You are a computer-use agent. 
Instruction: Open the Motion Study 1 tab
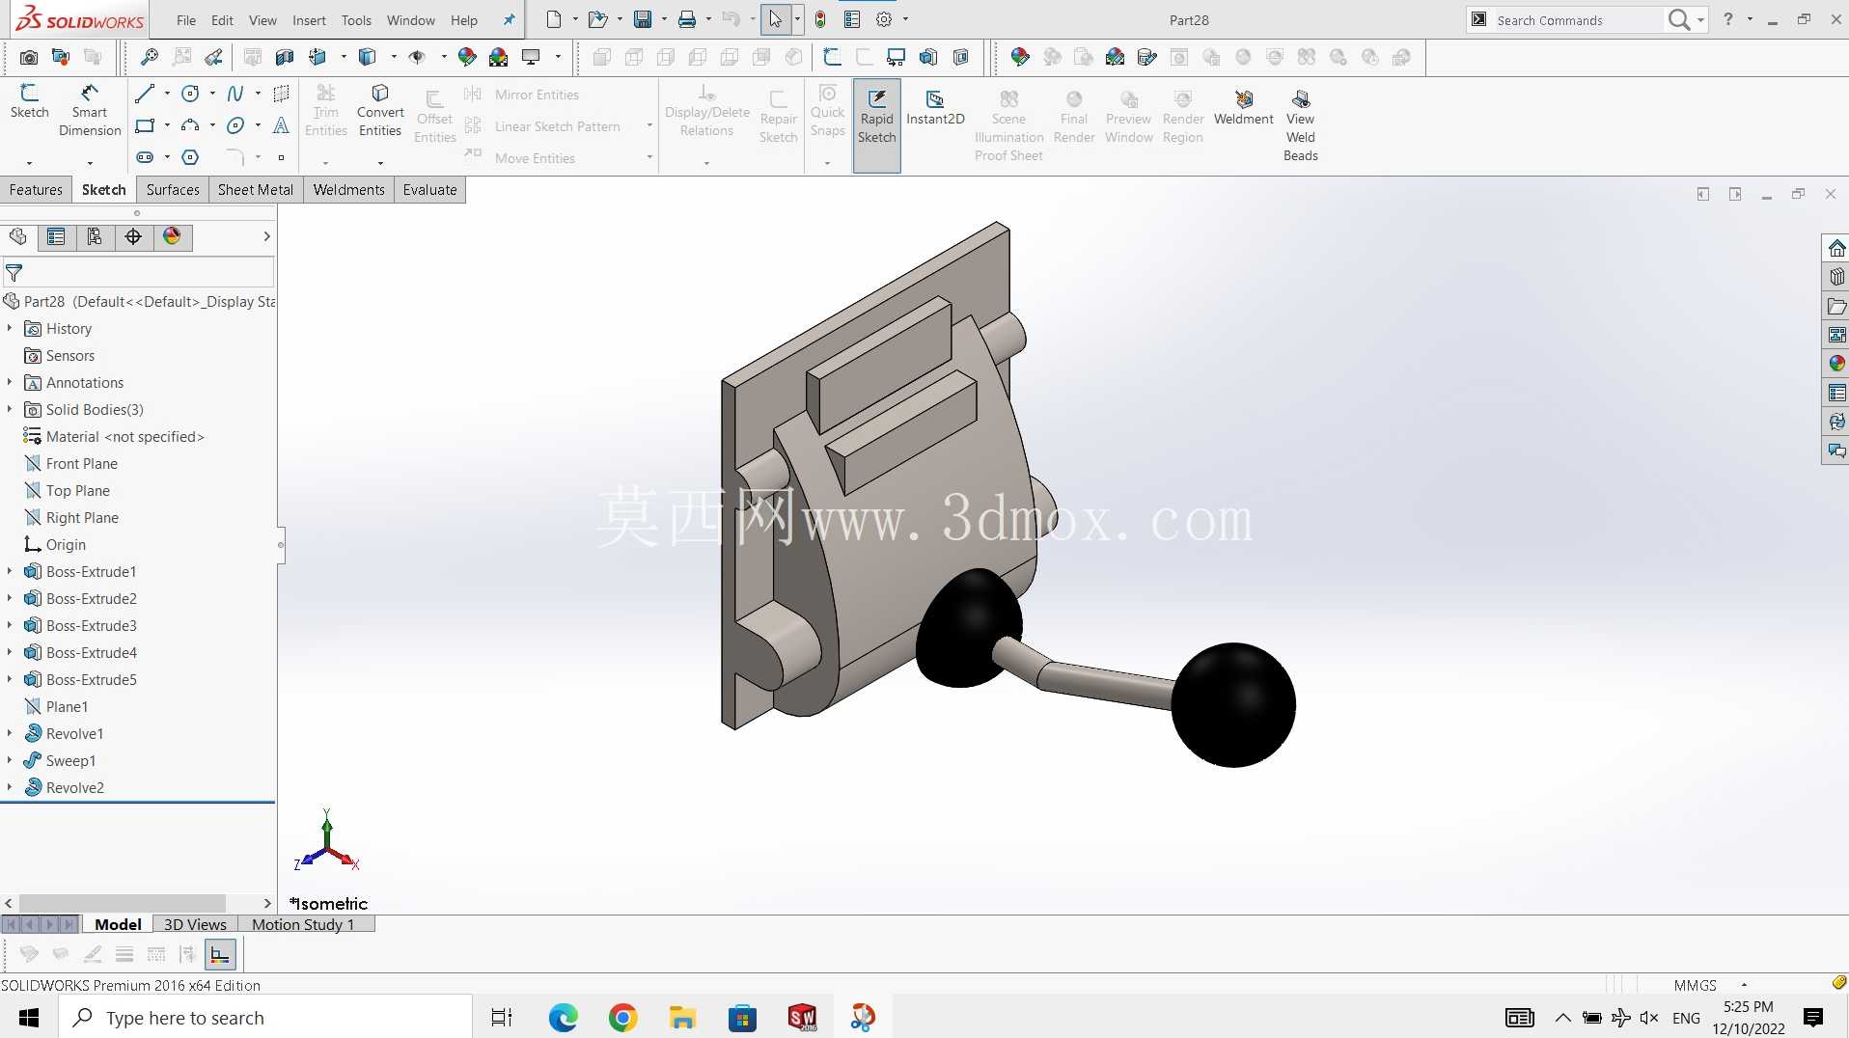tap(303, 924)
